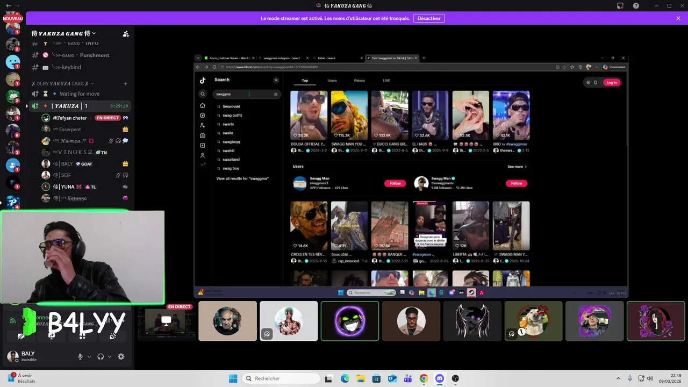Open the EN DIRECT stream preview tile
The height and width of the screenshot is (387, 688).
(x=166, y=321)
